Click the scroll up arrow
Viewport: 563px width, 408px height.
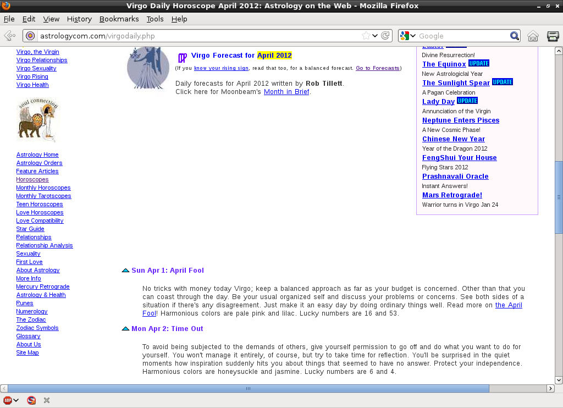click(x=559, y=51)
